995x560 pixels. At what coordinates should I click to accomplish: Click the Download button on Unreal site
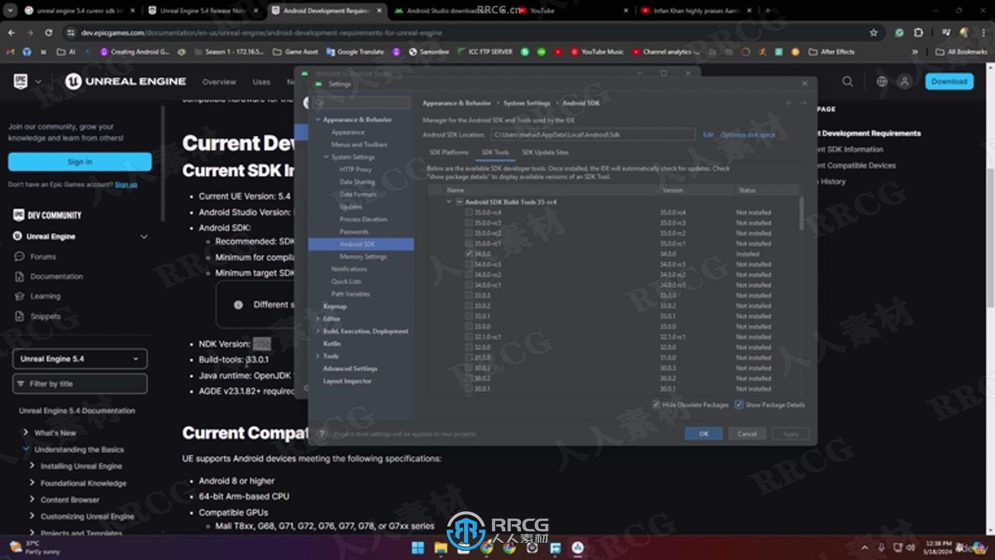pyautogui.click(x=949, y=81)
